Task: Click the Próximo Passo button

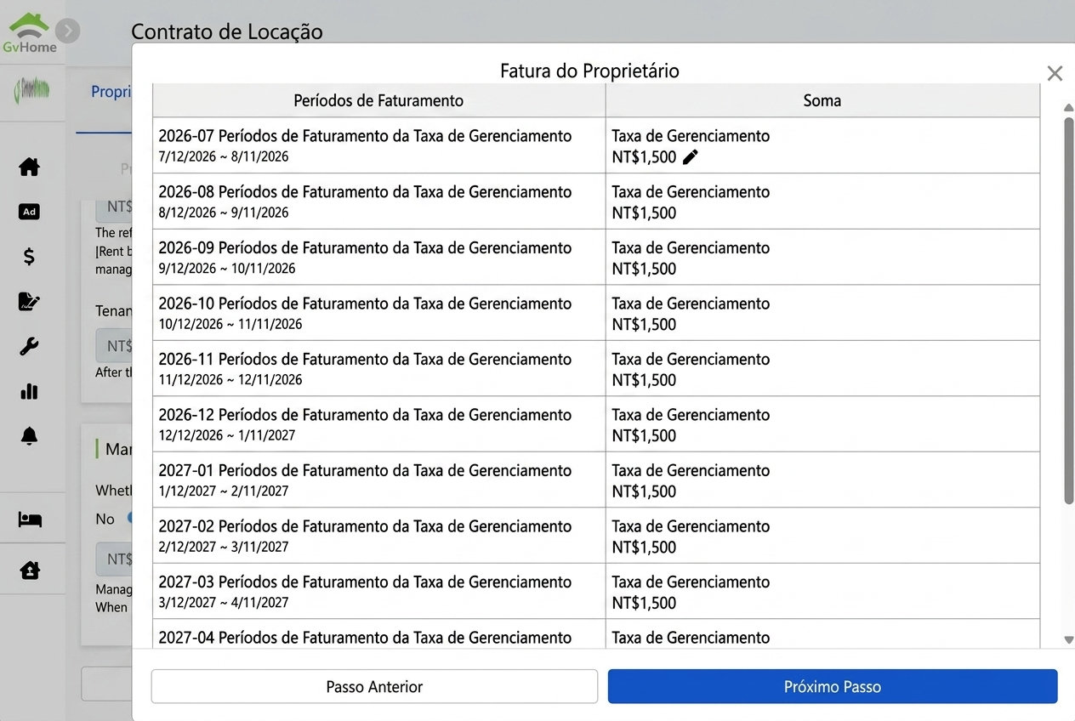Action: [x=833, y=686]
